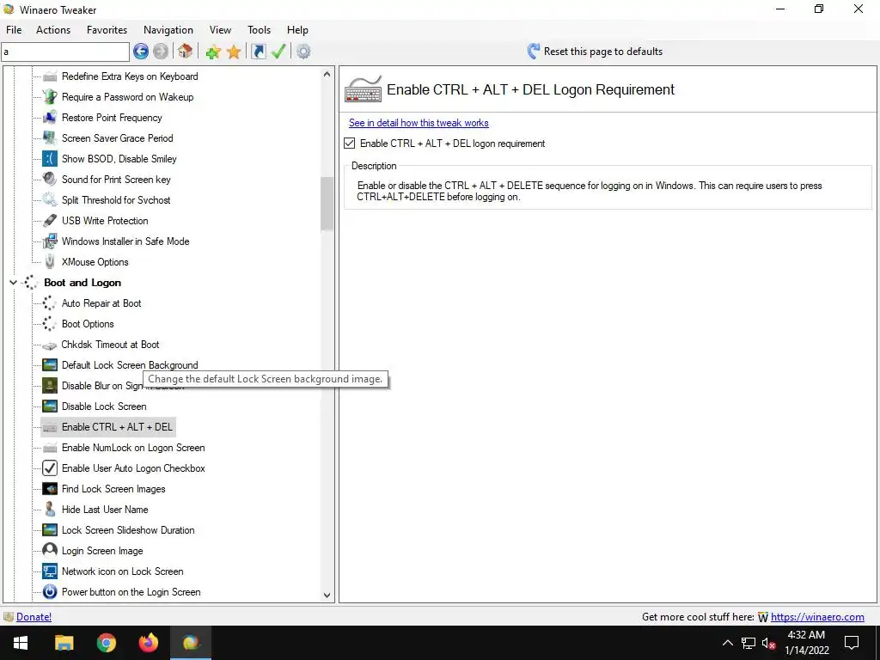Click the muted volume tray icon
This screenshot has height=660, width=880.
(768, 643)
